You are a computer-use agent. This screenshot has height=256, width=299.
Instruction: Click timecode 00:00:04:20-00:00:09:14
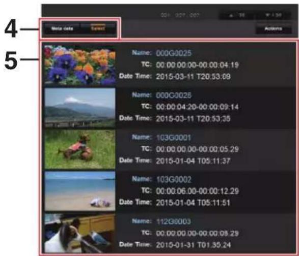click(197, 107)
